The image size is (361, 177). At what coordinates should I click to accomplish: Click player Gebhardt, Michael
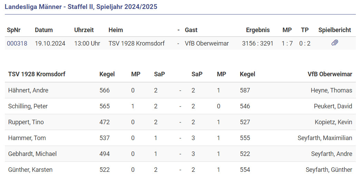tap(32, 154)
